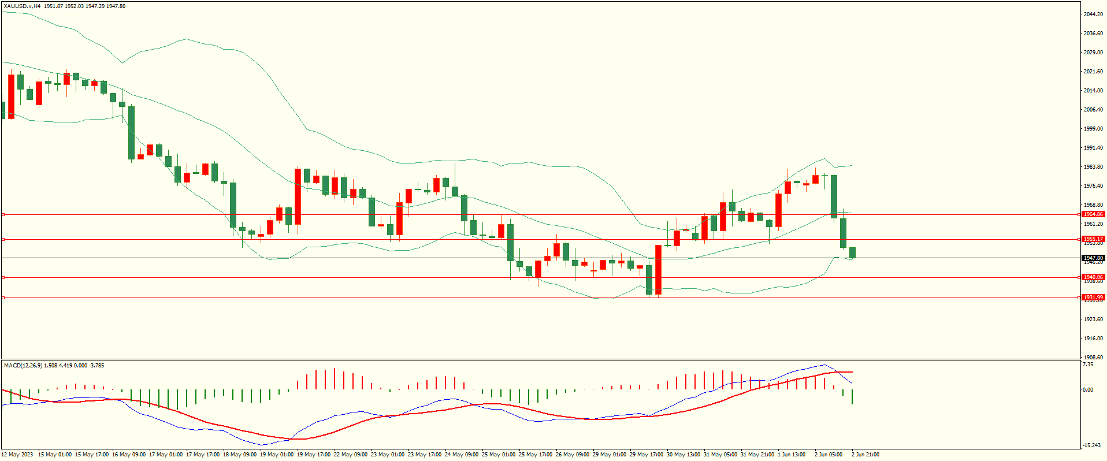Click the 24 May 09:00 time label

tap(462, 455)
